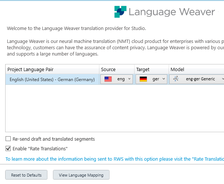The image size is (224, 184).
Task: Click the Welcome to the Language Weaver sentence
Action: (x=76, y=28)
